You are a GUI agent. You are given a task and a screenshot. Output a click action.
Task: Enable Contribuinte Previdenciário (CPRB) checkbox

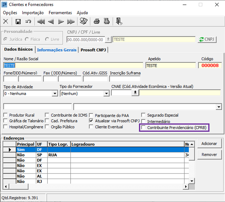coord(143,127)
